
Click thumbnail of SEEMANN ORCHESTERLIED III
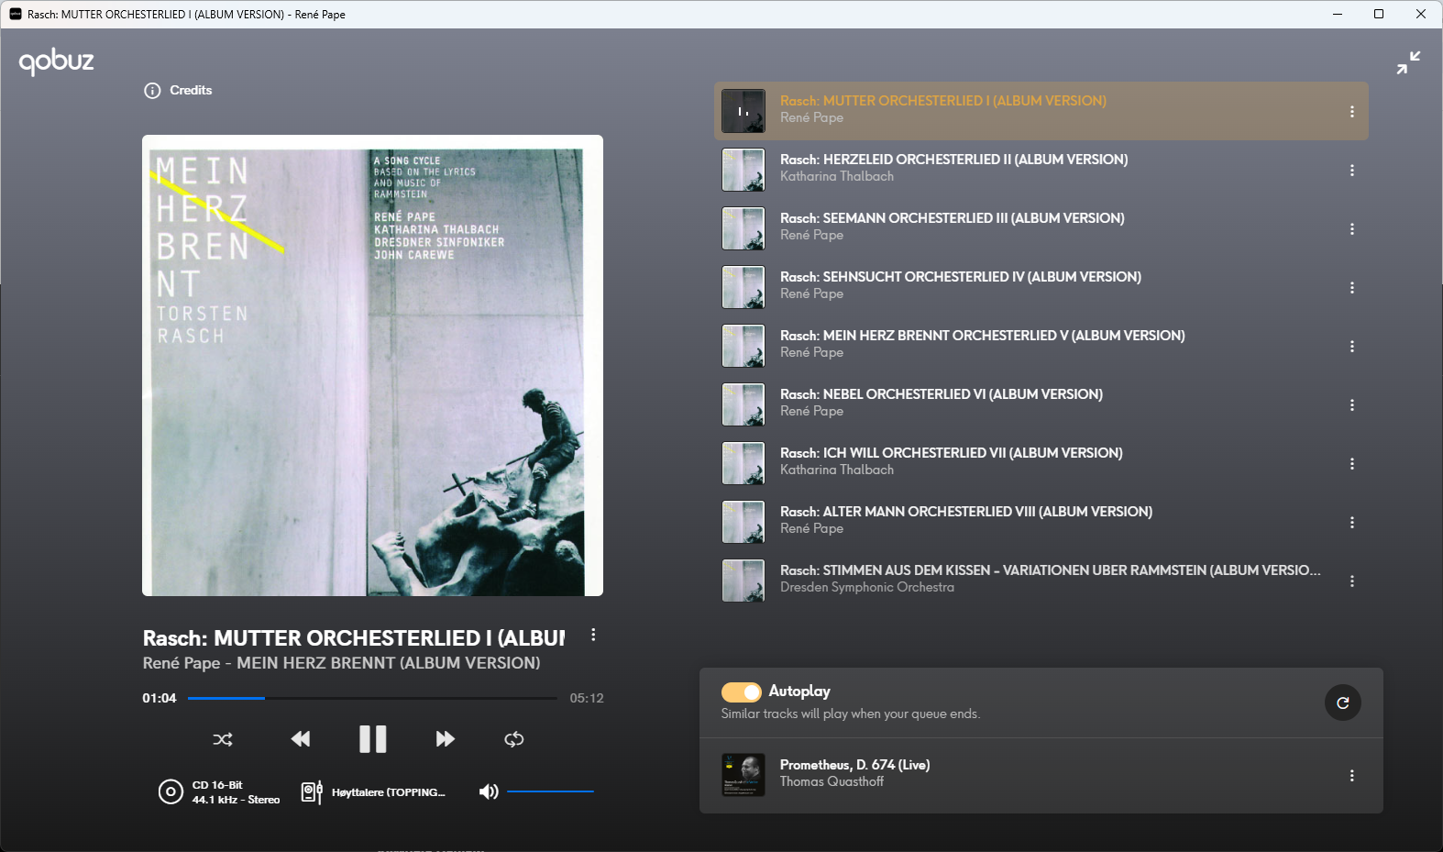pyautogui.click(x=744, y=228)
